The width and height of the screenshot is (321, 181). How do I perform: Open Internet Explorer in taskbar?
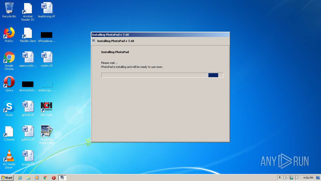(20, 178)
